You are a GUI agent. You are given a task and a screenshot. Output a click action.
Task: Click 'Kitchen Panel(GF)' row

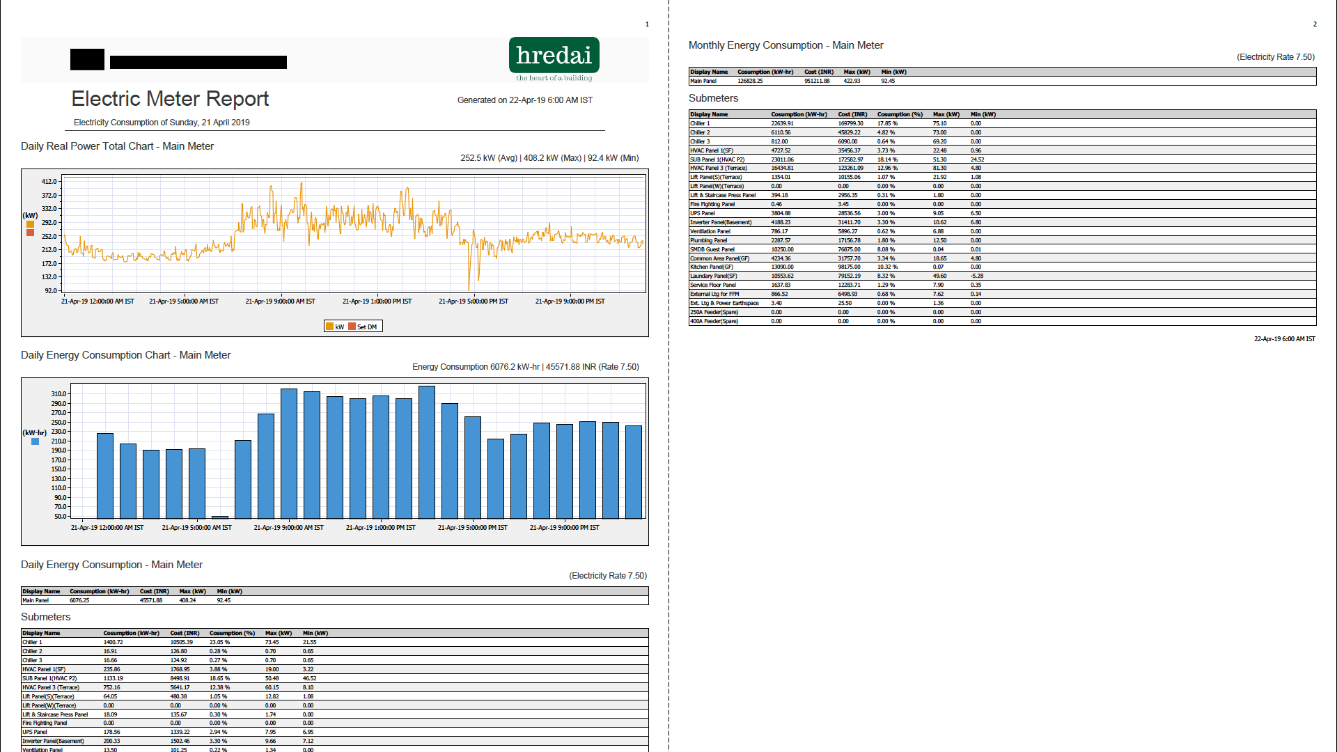[x=1003, y=267]
